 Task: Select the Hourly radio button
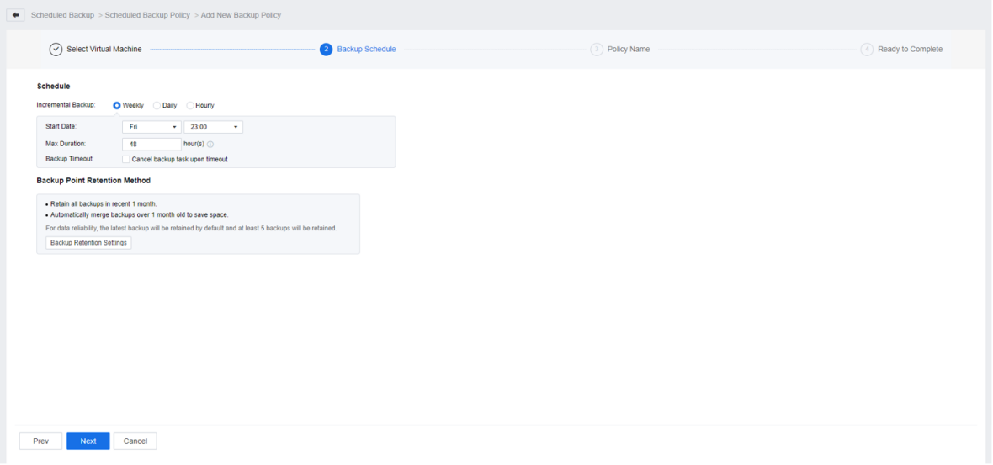click(x=190, y=106)
